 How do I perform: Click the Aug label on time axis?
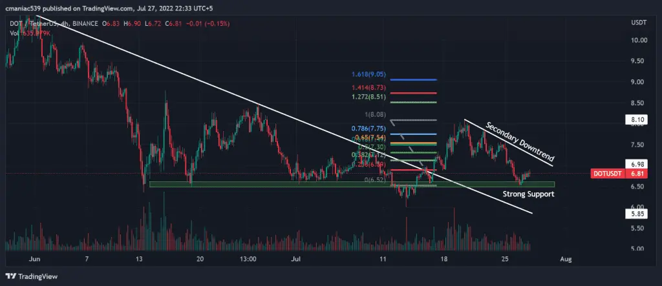(567, 259)
